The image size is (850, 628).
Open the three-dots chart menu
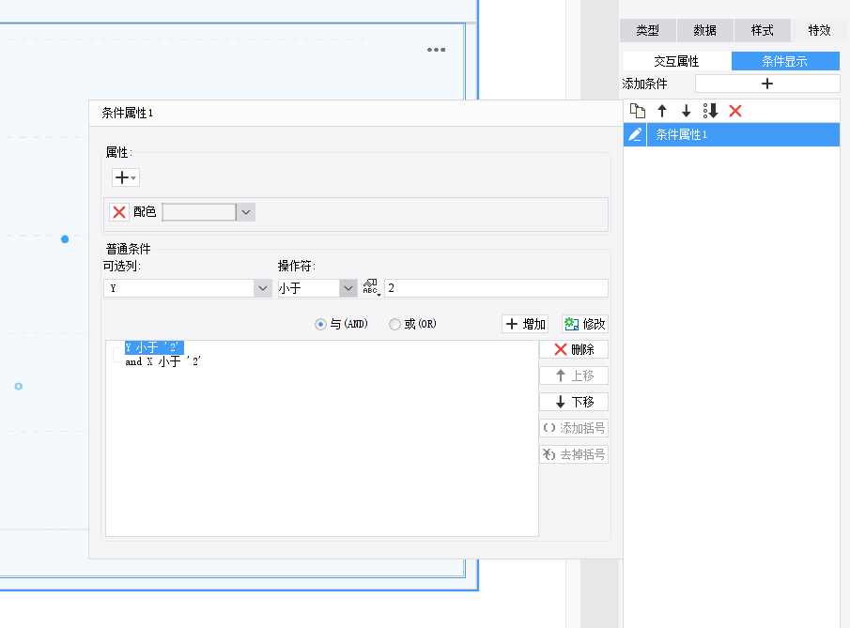[x=436, y=50]
